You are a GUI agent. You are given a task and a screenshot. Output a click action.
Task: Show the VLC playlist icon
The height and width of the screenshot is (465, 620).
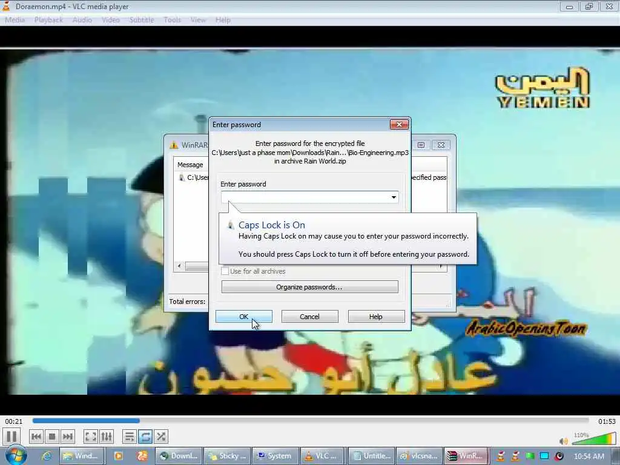130,437
